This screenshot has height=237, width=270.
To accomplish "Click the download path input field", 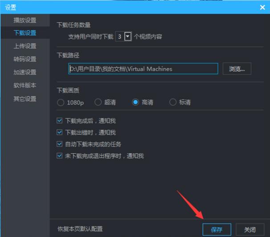I will tap(143, 69).
